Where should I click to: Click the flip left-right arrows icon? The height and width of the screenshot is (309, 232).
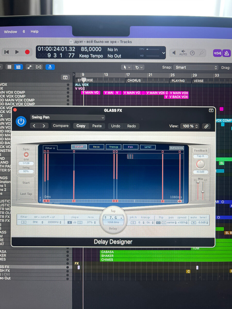click(159, 222)
